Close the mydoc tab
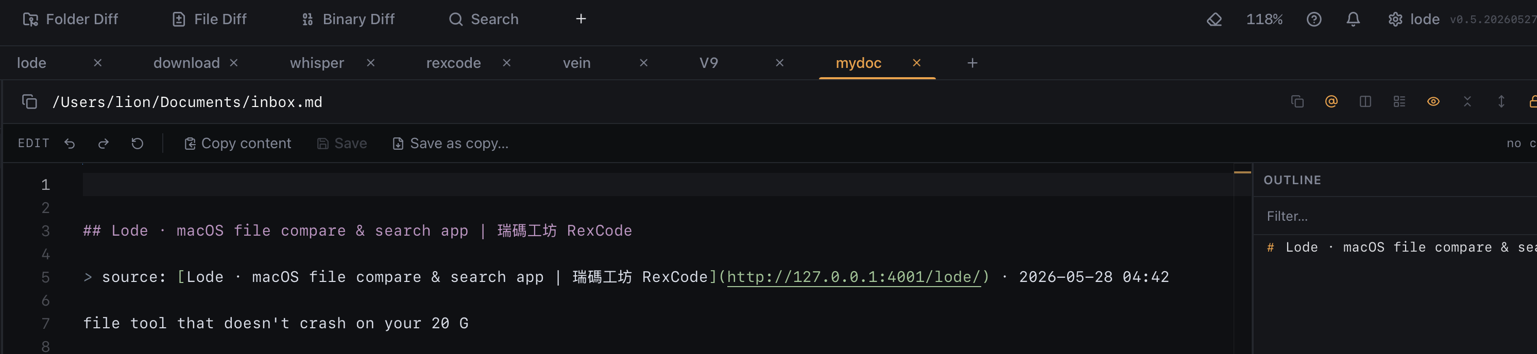 pos(916,63)
